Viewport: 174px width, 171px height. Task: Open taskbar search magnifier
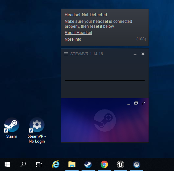(23, 164)
